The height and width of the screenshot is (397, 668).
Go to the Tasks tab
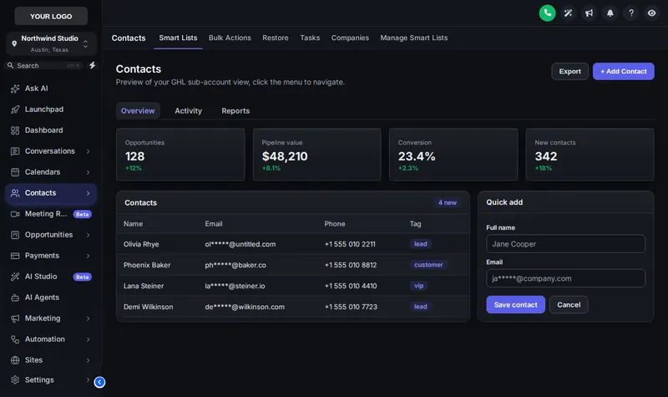coord(310,38)
